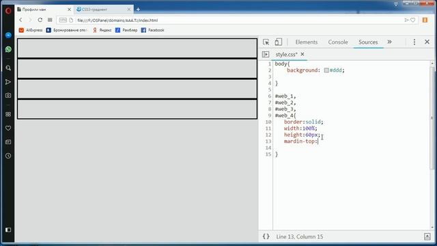Toggle sidebar panel at bottom left
Screen dimensions: 437x246
click(8, 230)
